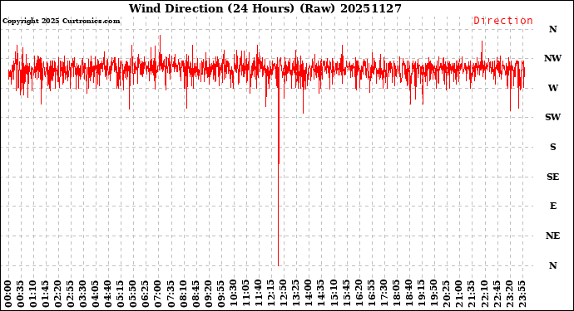The height and width of the screenshot is (311, 574).
Task: Click the '02:55' time label
Action: 71,294
